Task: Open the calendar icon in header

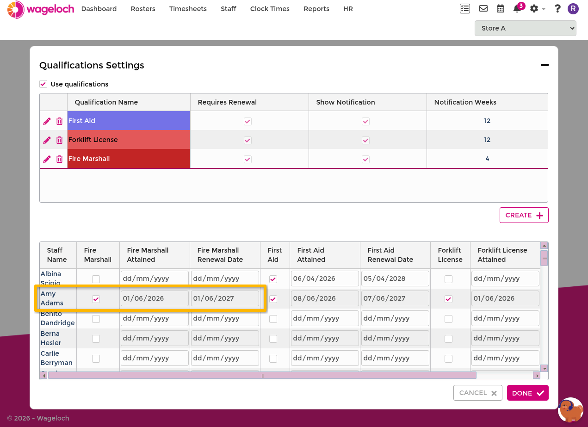Action: 500,9
